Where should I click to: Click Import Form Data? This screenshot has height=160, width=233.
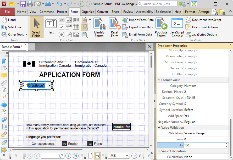coord(138,20)
